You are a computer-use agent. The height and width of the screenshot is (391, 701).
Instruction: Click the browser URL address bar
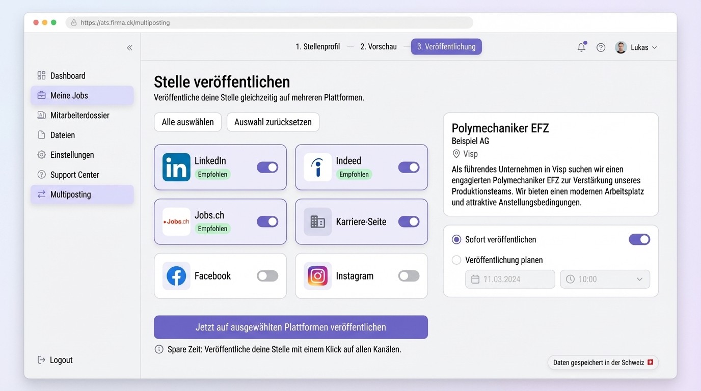(269, 22)
